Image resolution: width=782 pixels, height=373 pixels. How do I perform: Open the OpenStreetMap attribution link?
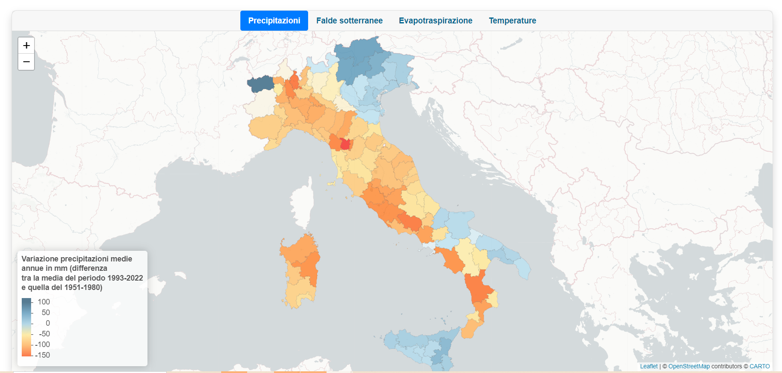click(689, 366)
